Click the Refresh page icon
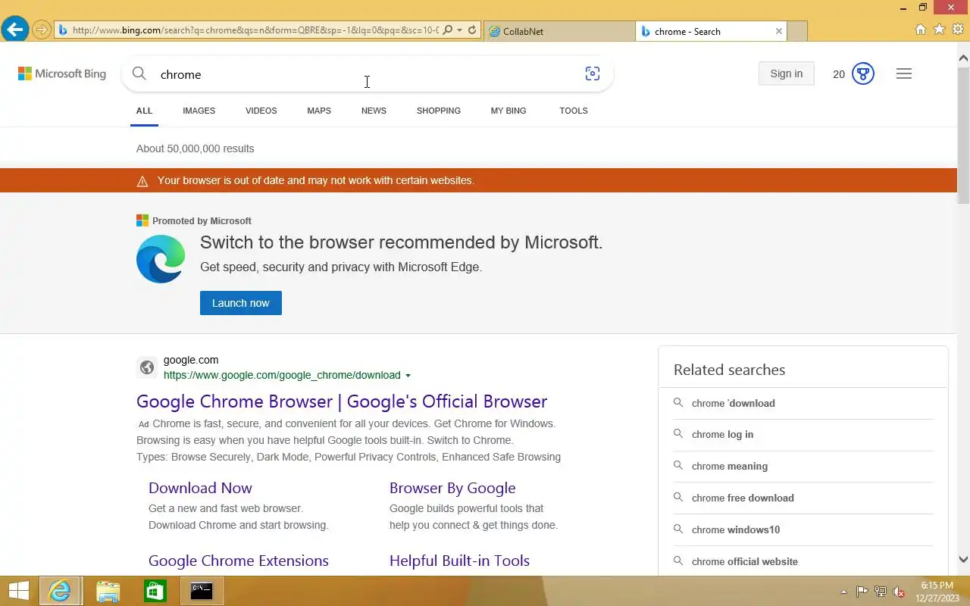This screenshot has width=970, height=606. coord(472,30)
